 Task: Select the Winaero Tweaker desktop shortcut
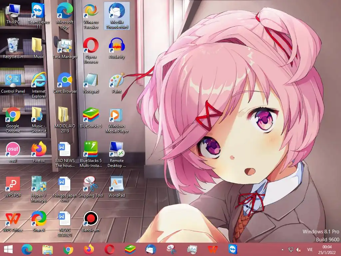pyautogui.click(x=91, y=16)
